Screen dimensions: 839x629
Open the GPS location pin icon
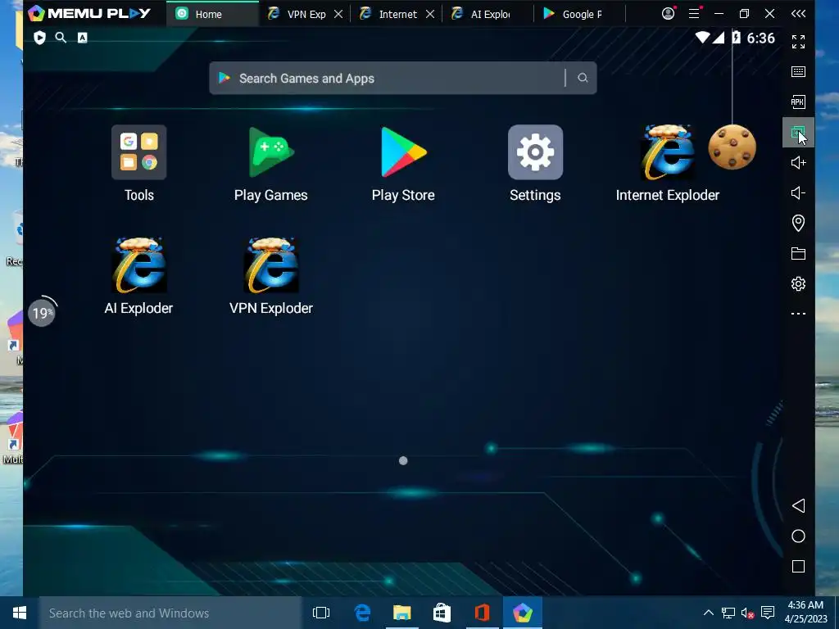(798, 223)
